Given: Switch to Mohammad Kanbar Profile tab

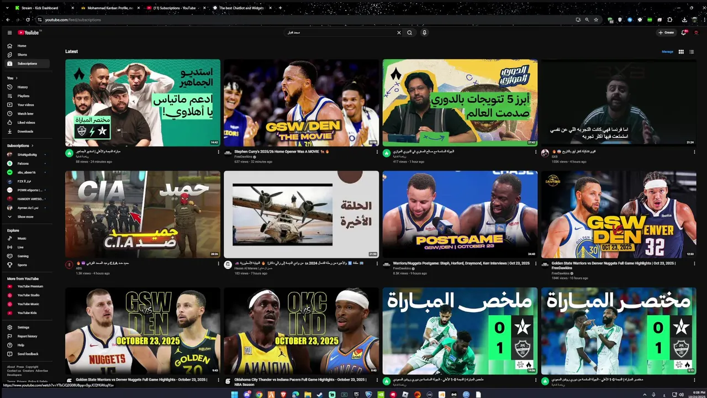Looking at the screenshot, I should (109, 8).
